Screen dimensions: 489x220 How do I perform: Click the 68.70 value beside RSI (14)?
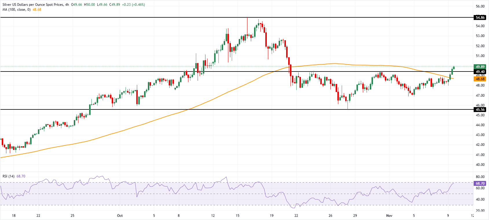point(21,176)
